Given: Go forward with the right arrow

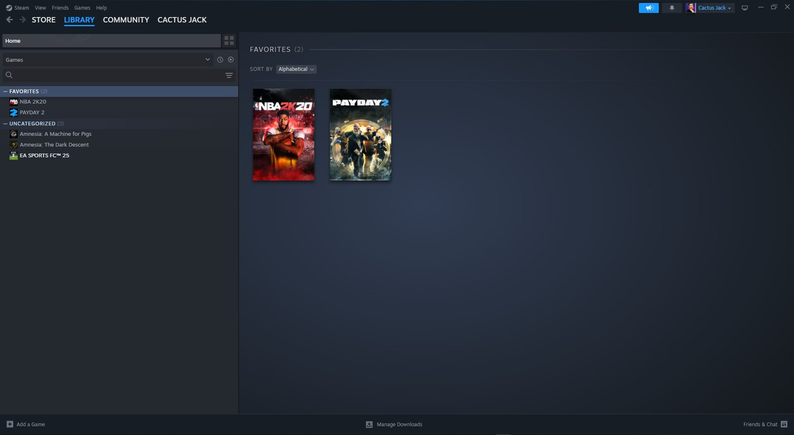Looking at the screenshot, I should 22,20.
